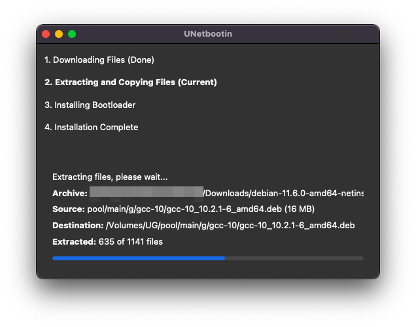This screenshot has height=327, width=416.
Task: Select the Downloading Files (Done) step
Action: tap(99, 60)
